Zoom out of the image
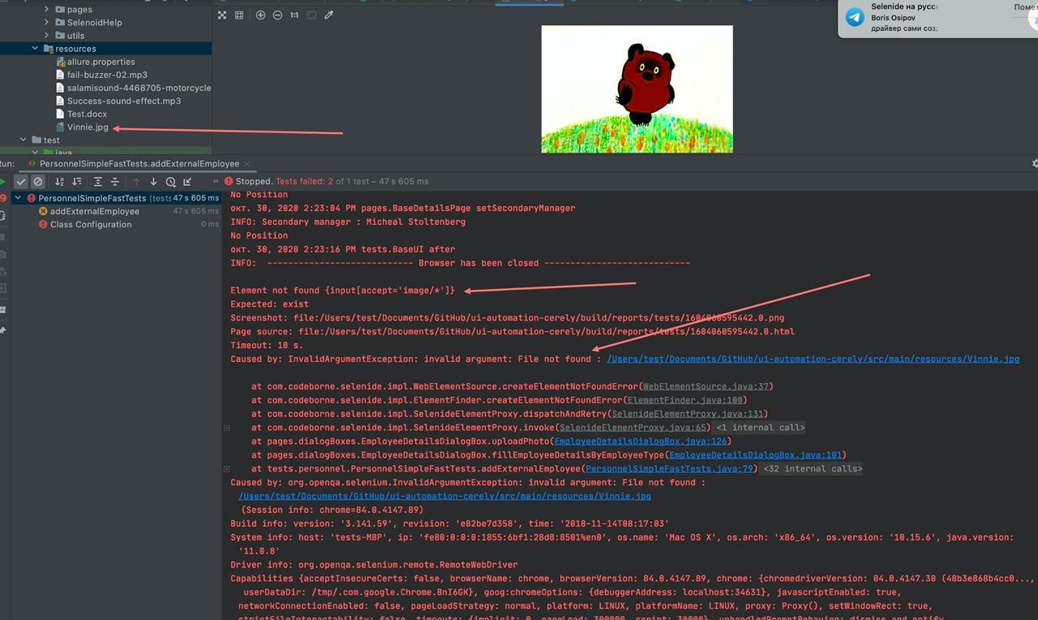 coord(277,15)
